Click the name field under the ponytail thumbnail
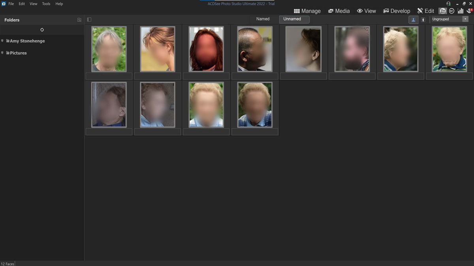 158,76
